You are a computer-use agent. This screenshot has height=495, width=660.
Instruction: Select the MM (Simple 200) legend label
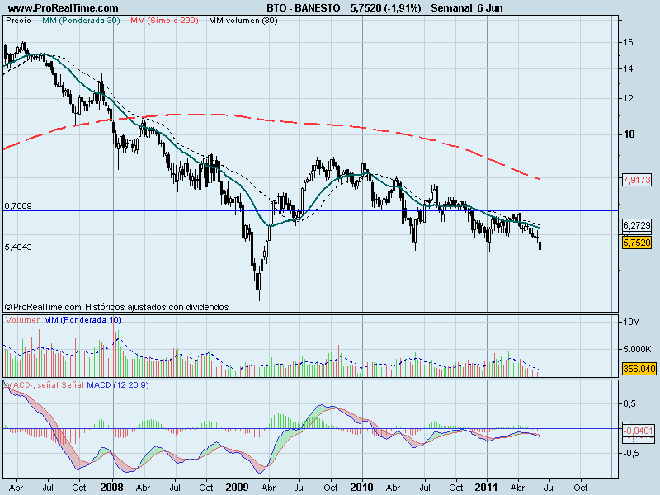(x=164, y=20)
